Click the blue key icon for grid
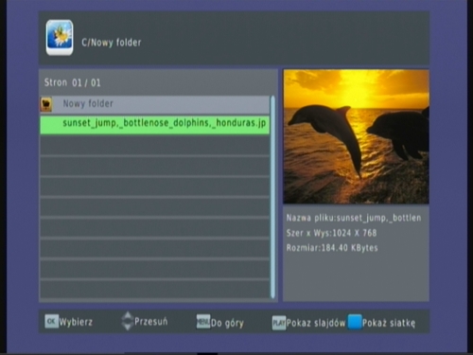The image size is (473, 355). point(355,322)
